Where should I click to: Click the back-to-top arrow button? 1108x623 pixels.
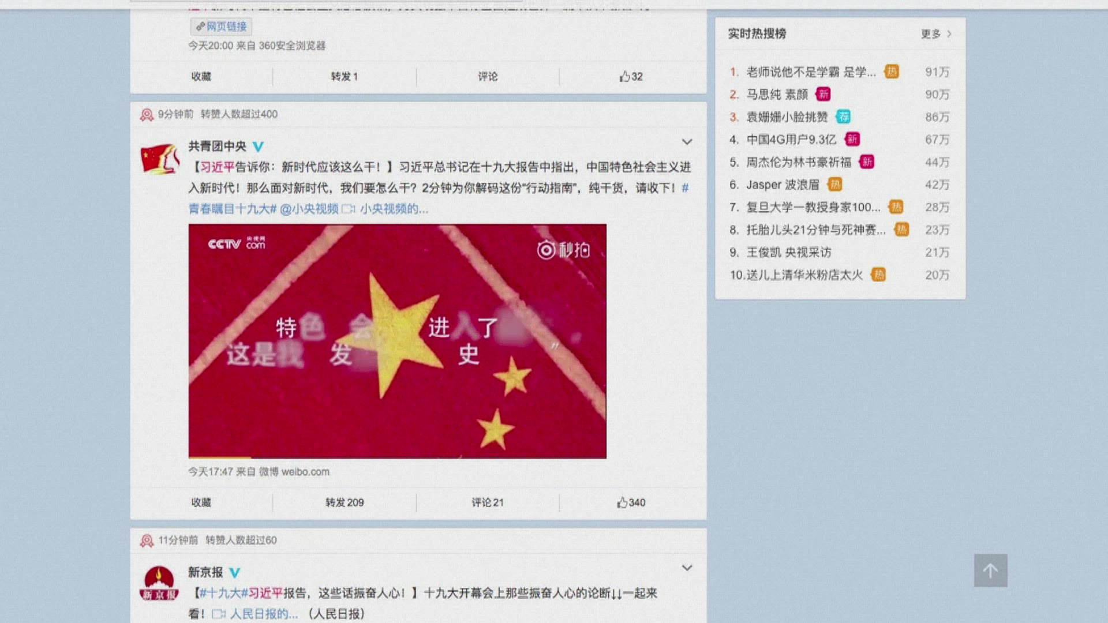990,571
